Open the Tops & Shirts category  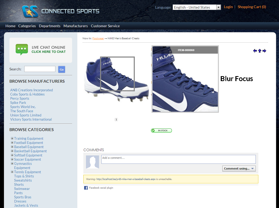coord(24,176)
